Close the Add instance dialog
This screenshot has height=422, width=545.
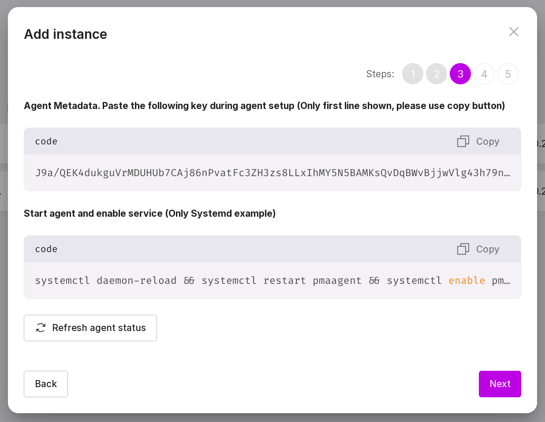pos(513,32)
